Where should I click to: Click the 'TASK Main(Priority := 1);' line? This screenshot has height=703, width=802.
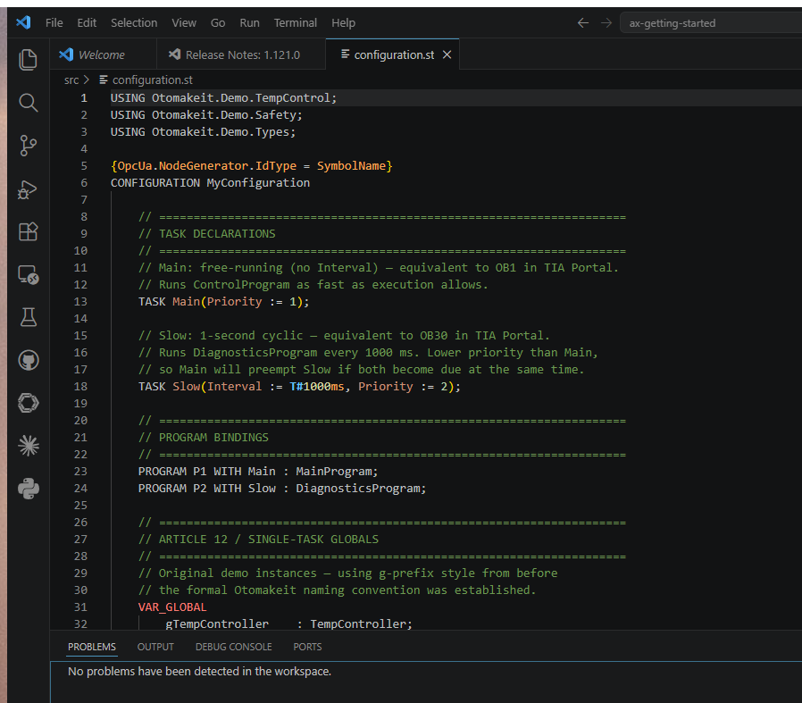(x=223, y=301)
